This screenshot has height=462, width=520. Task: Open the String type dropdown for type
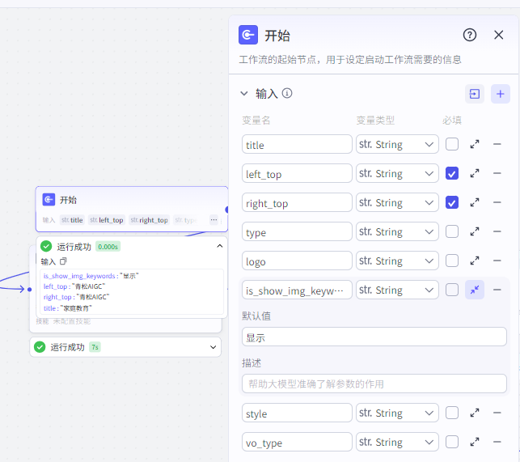(397, 231)
